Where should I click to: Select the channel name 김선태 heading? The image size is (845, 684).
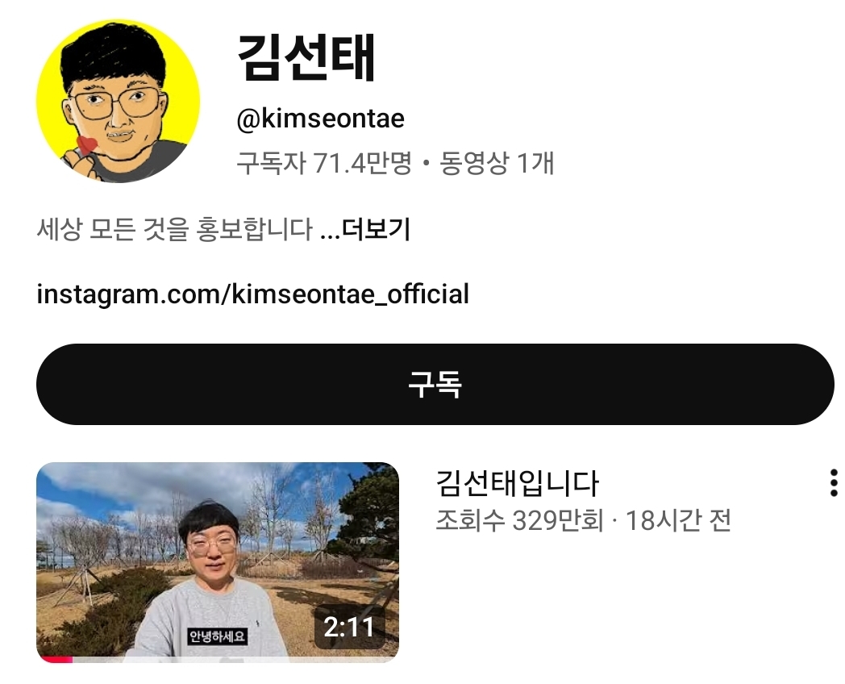(x=306, y=58)
